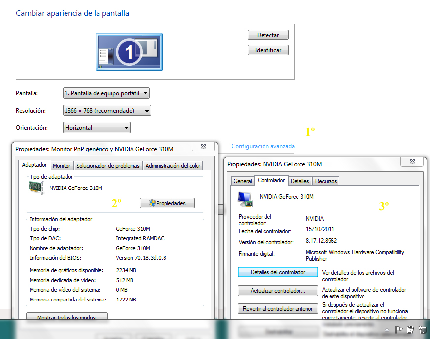Click the Detectar button
430x339 pixels.
pyautogui.click(x=268, y=35)
